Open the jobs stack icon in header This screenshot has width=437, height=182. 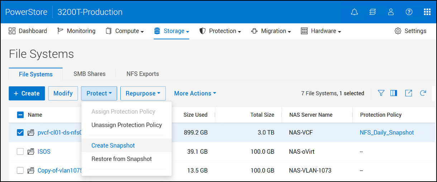coord(373,12)
